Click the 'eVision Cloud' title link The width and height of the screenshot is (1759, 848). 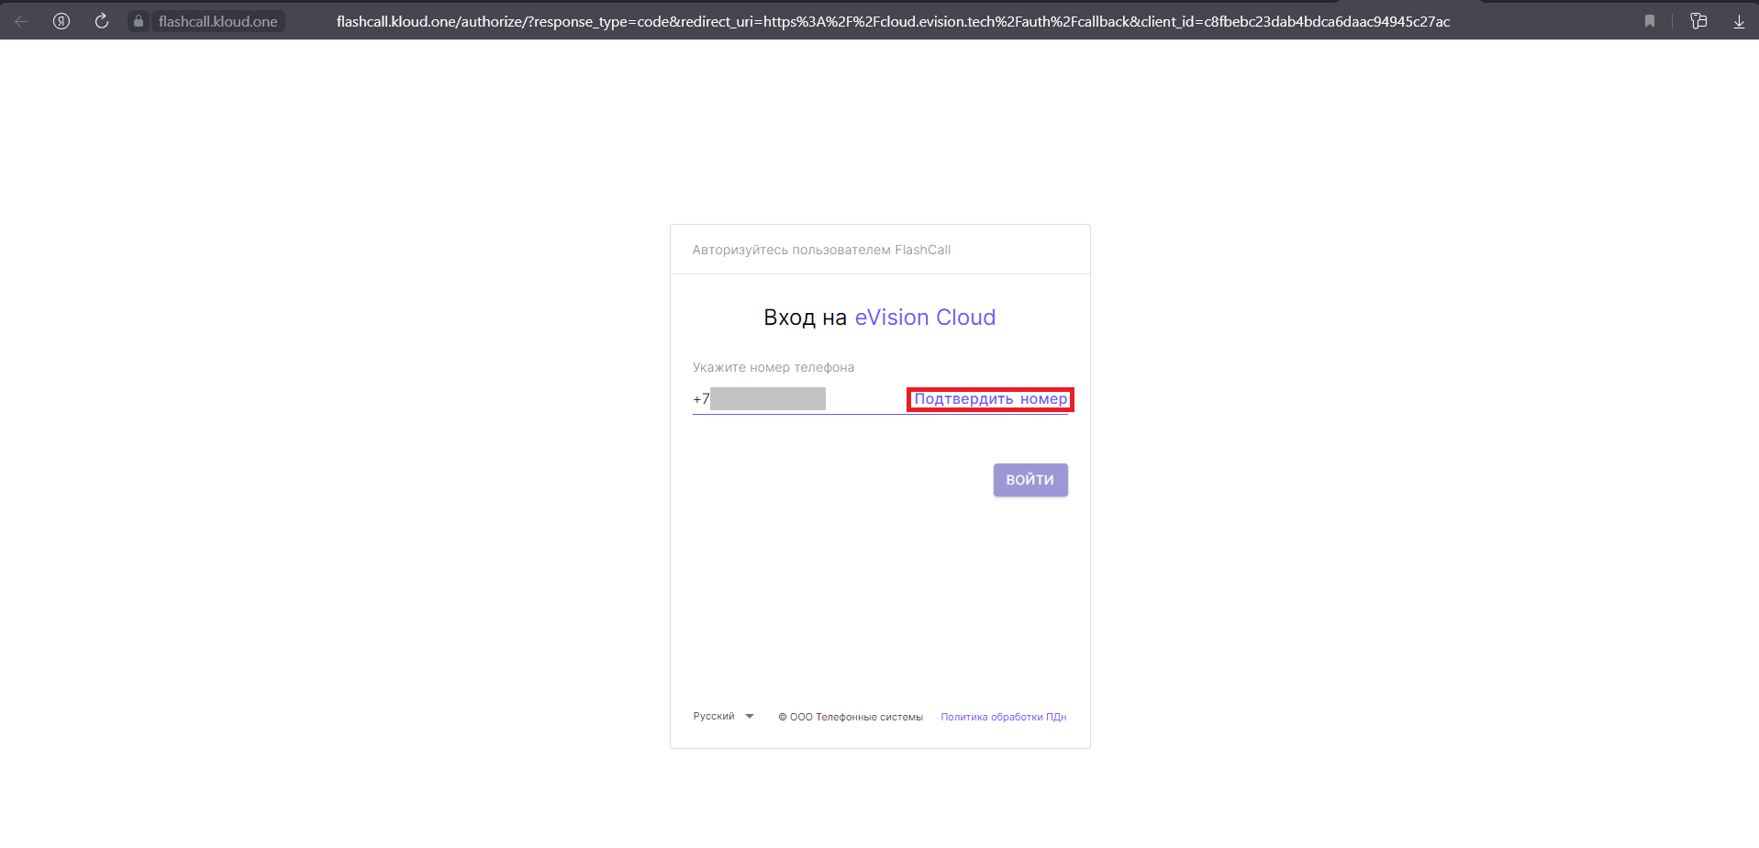[925, 318]
